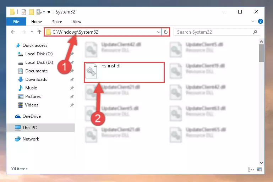Open Documents in the sidebar

[x=37, y=71]
